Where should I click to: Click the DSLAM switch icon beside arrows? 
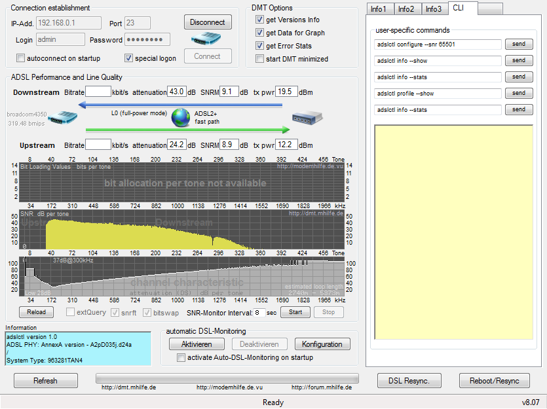(307, 117)
